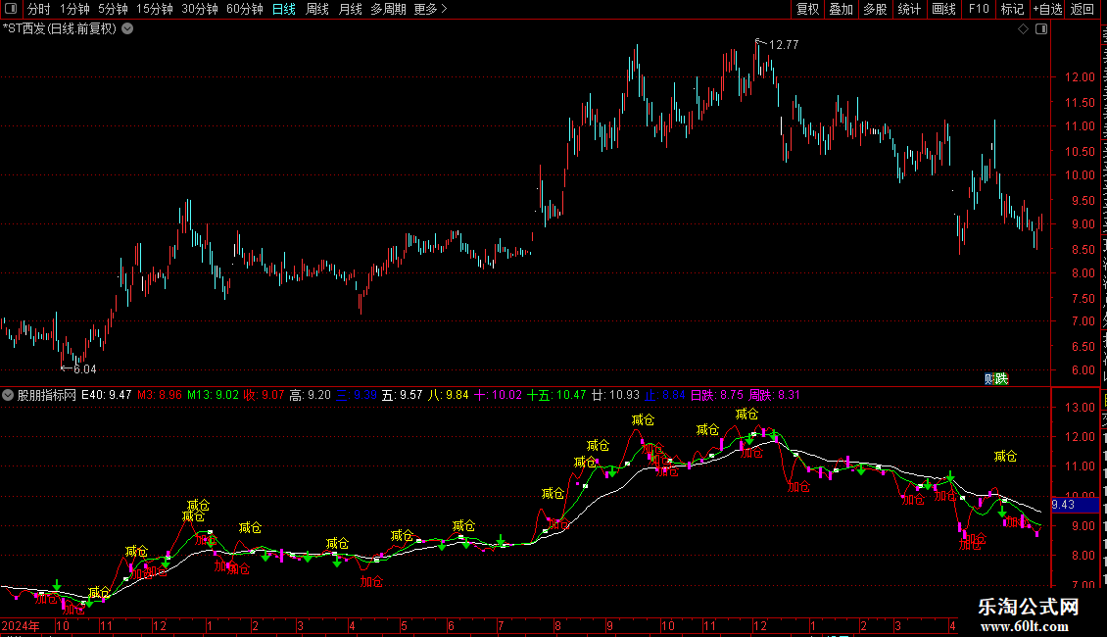Switch to the 分时 intraday chart
1107x637 pixels.
(x=39, y=9)
